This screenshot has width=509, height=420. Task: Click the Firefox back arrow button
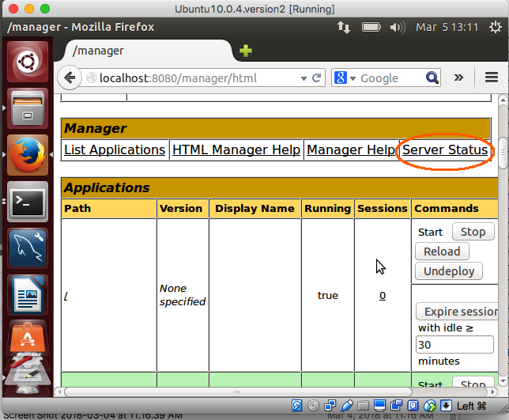click(x=70, y=78)
